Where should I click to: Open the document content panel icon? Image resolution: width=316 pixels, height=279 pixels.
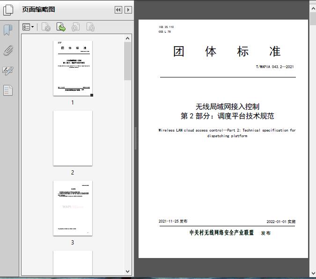8,90
